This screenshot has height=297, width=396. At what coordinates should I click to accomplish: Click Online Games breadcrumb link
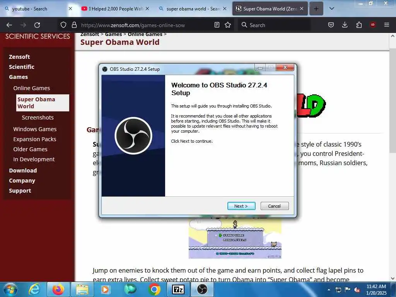point(145,34)
